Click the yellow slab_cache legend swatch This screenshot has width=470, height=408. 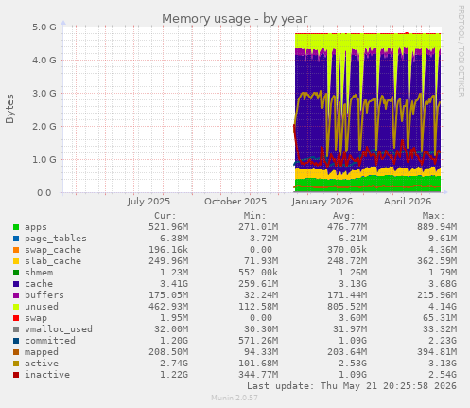16,261
